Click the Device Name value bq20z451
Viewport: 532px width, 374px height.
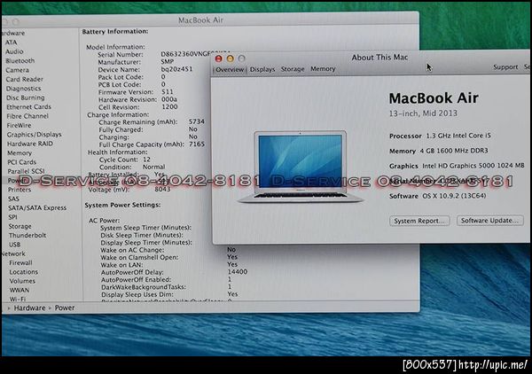(176, 69)
